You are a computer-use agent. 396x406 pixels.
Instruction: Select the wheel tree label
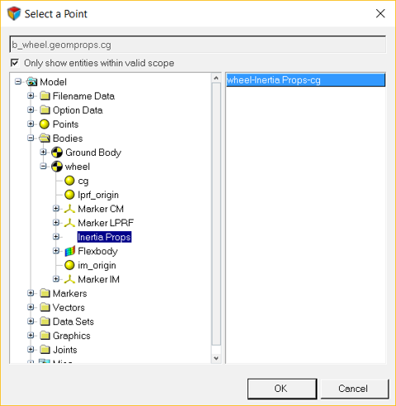[78, 167]
